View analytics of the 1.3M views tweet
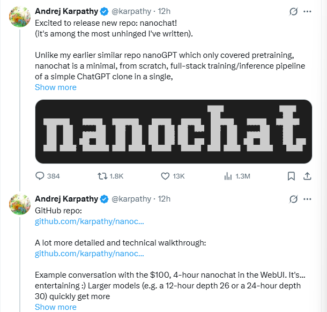327x312 pixels. pos(228,176)
